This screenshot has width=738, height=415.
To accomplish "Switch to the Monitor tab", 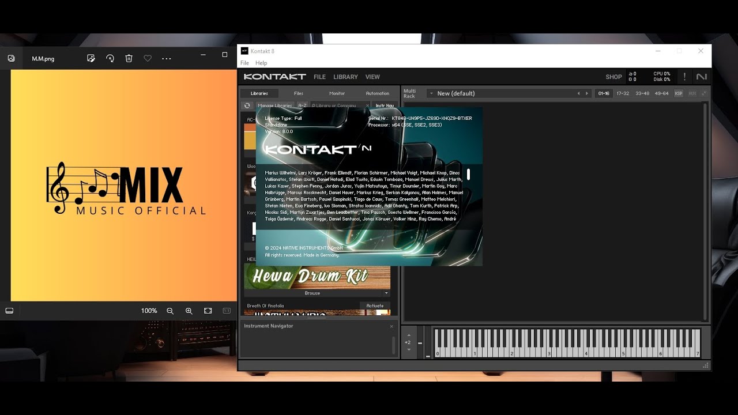I will pos(337,93).
